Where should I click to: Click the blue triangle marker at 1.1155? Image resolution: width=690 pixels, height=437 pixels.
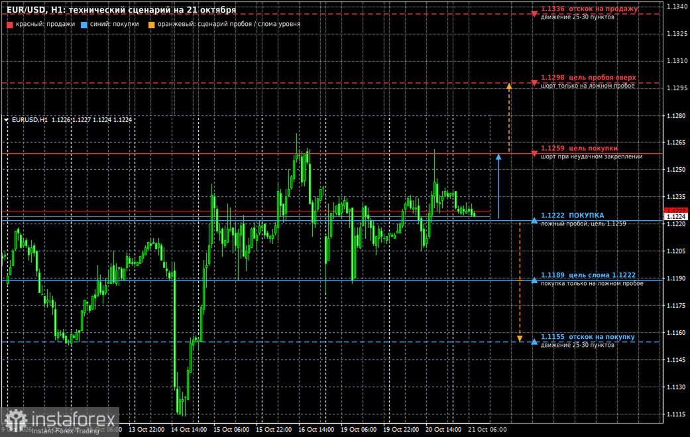click(534, 342)
